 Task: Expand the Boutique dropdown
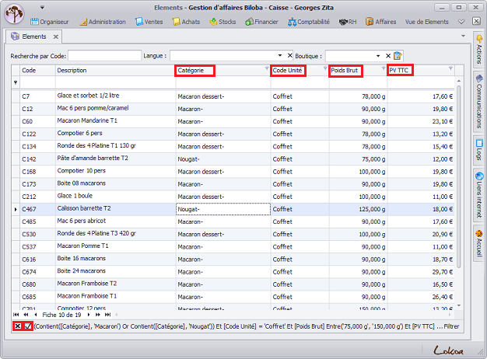pyautogui.click(x=378, y=55)
